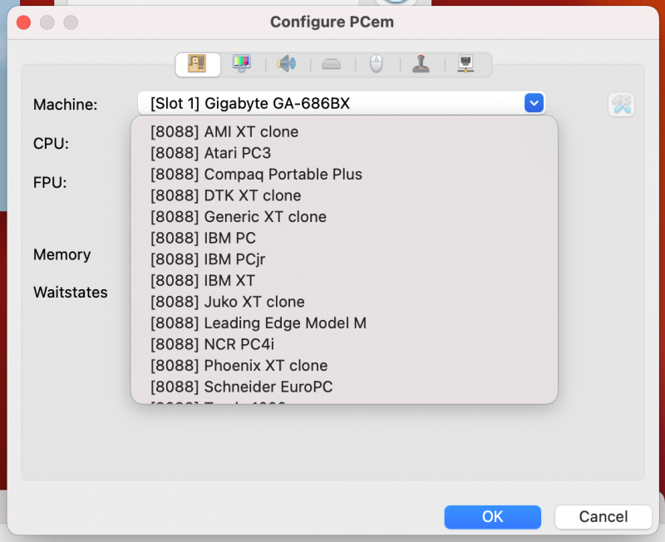Collapse the Machine dropdown arrow
The height and width of the screenshot is (542, 665).
534,103
